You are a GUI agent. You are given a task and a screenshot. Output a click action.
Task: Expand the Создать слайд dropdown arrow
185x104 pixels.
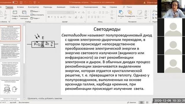coord(17,18)
